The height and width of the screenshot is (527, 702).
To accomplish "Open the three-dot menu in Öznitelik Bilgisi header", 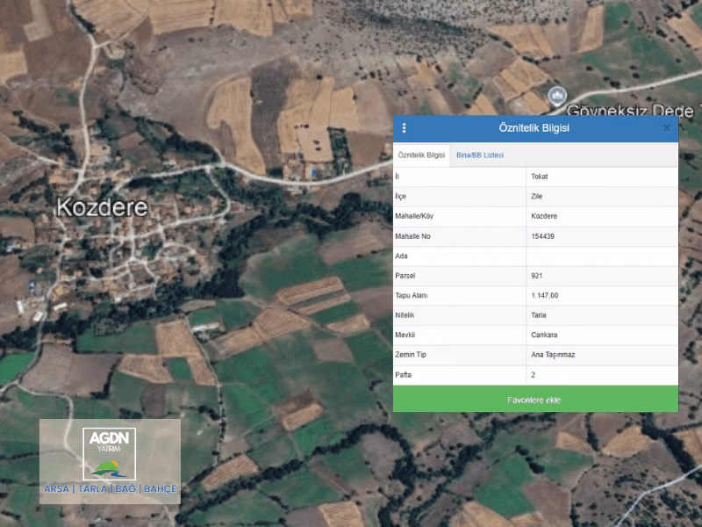I will tap(404, 128).
